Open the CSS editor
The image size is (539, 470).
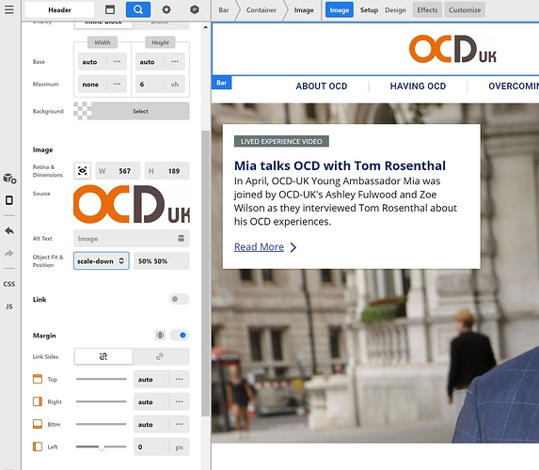coord(9,284)
